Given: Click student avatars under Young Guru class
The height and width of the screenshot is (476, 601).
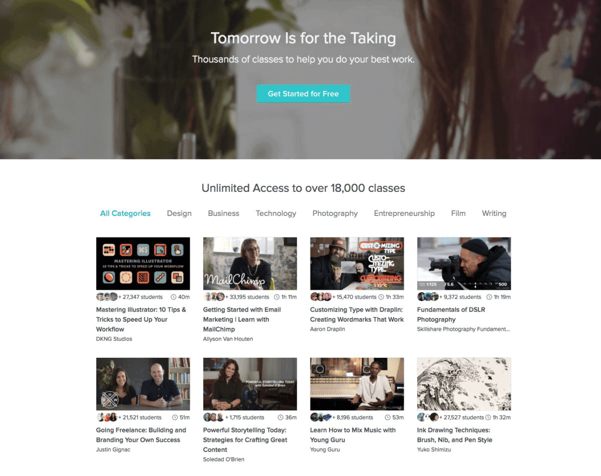Looking at the screenshot, I should coord(321,417).
